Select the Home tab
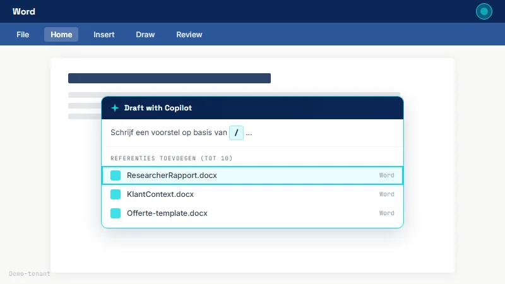Screen dimensions: 505x284 pyautogui.click(x=61, y=35)
